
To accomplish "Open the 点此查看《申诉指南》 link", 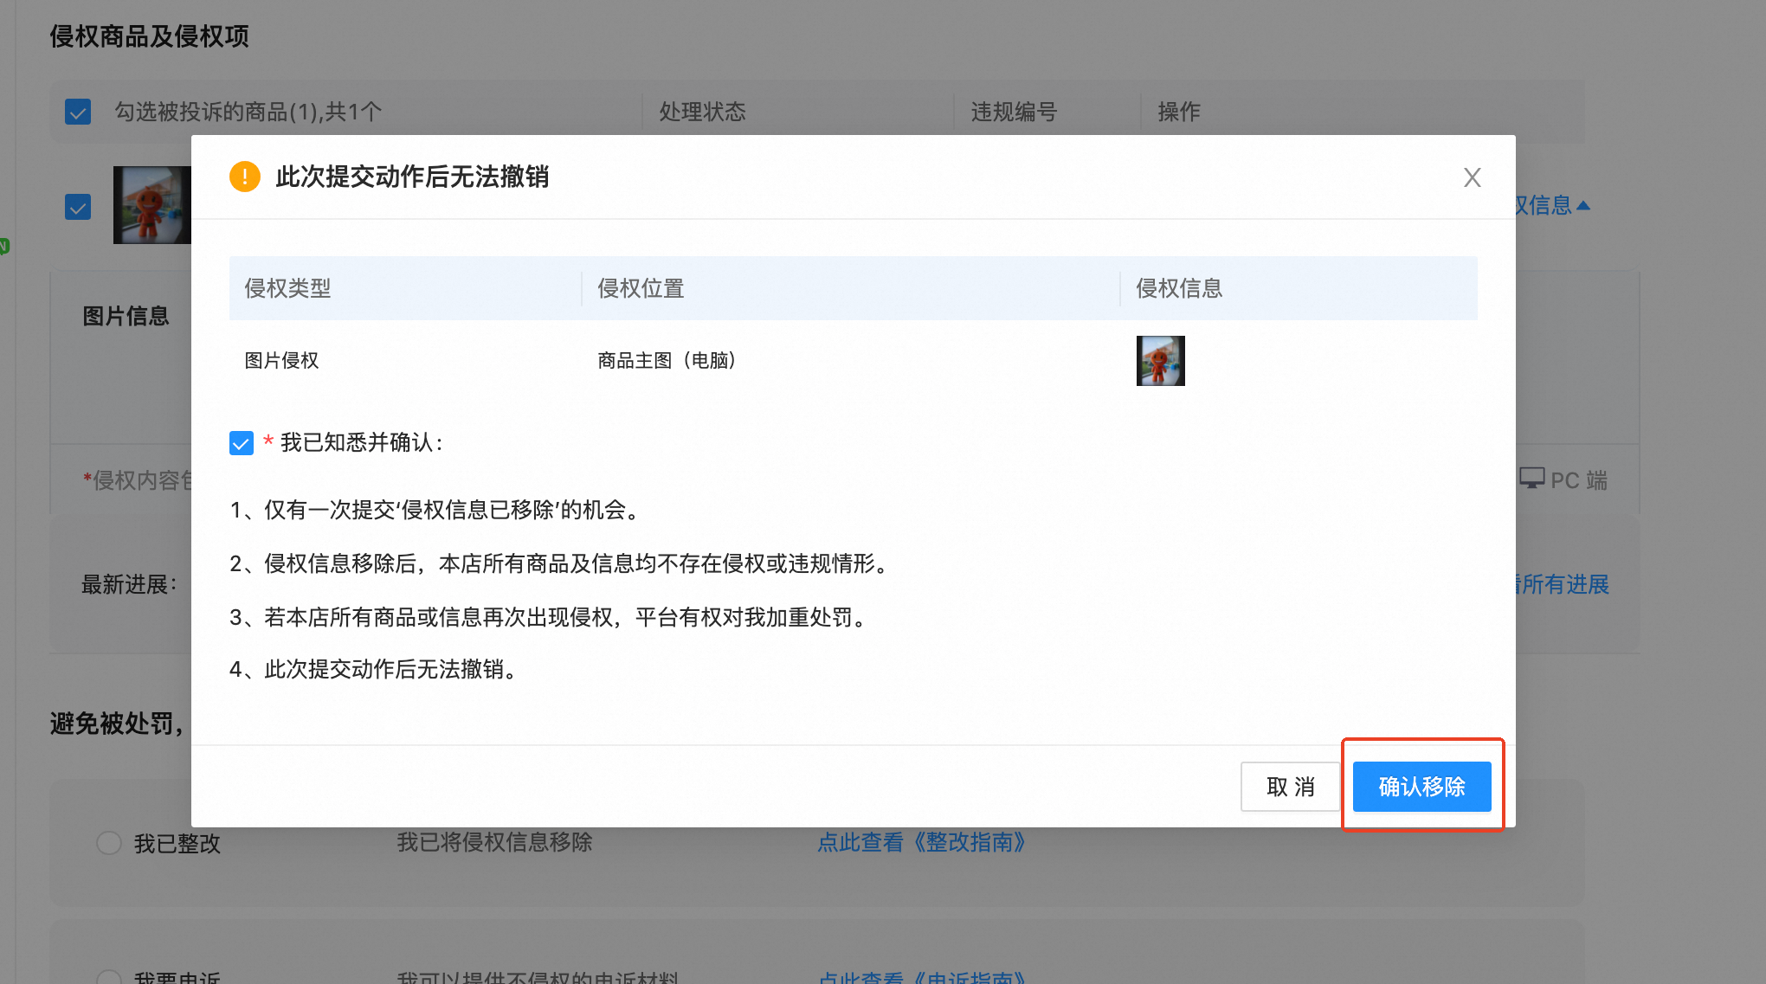I will click(x=921, y=977).
